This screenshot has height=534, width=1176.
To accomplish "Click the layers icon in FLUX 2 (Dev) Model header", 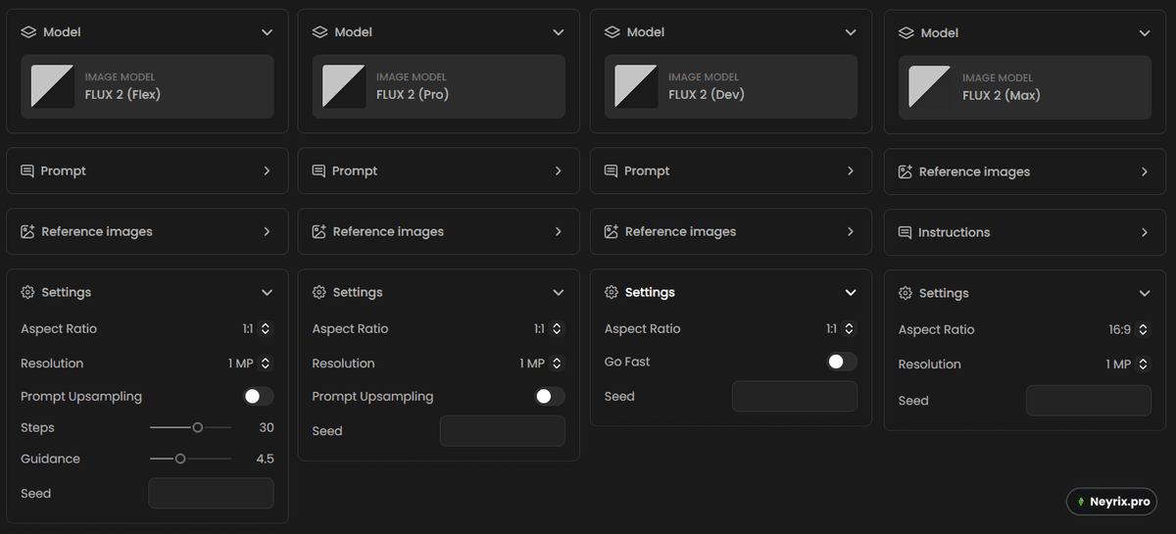I will coord(612,32).
